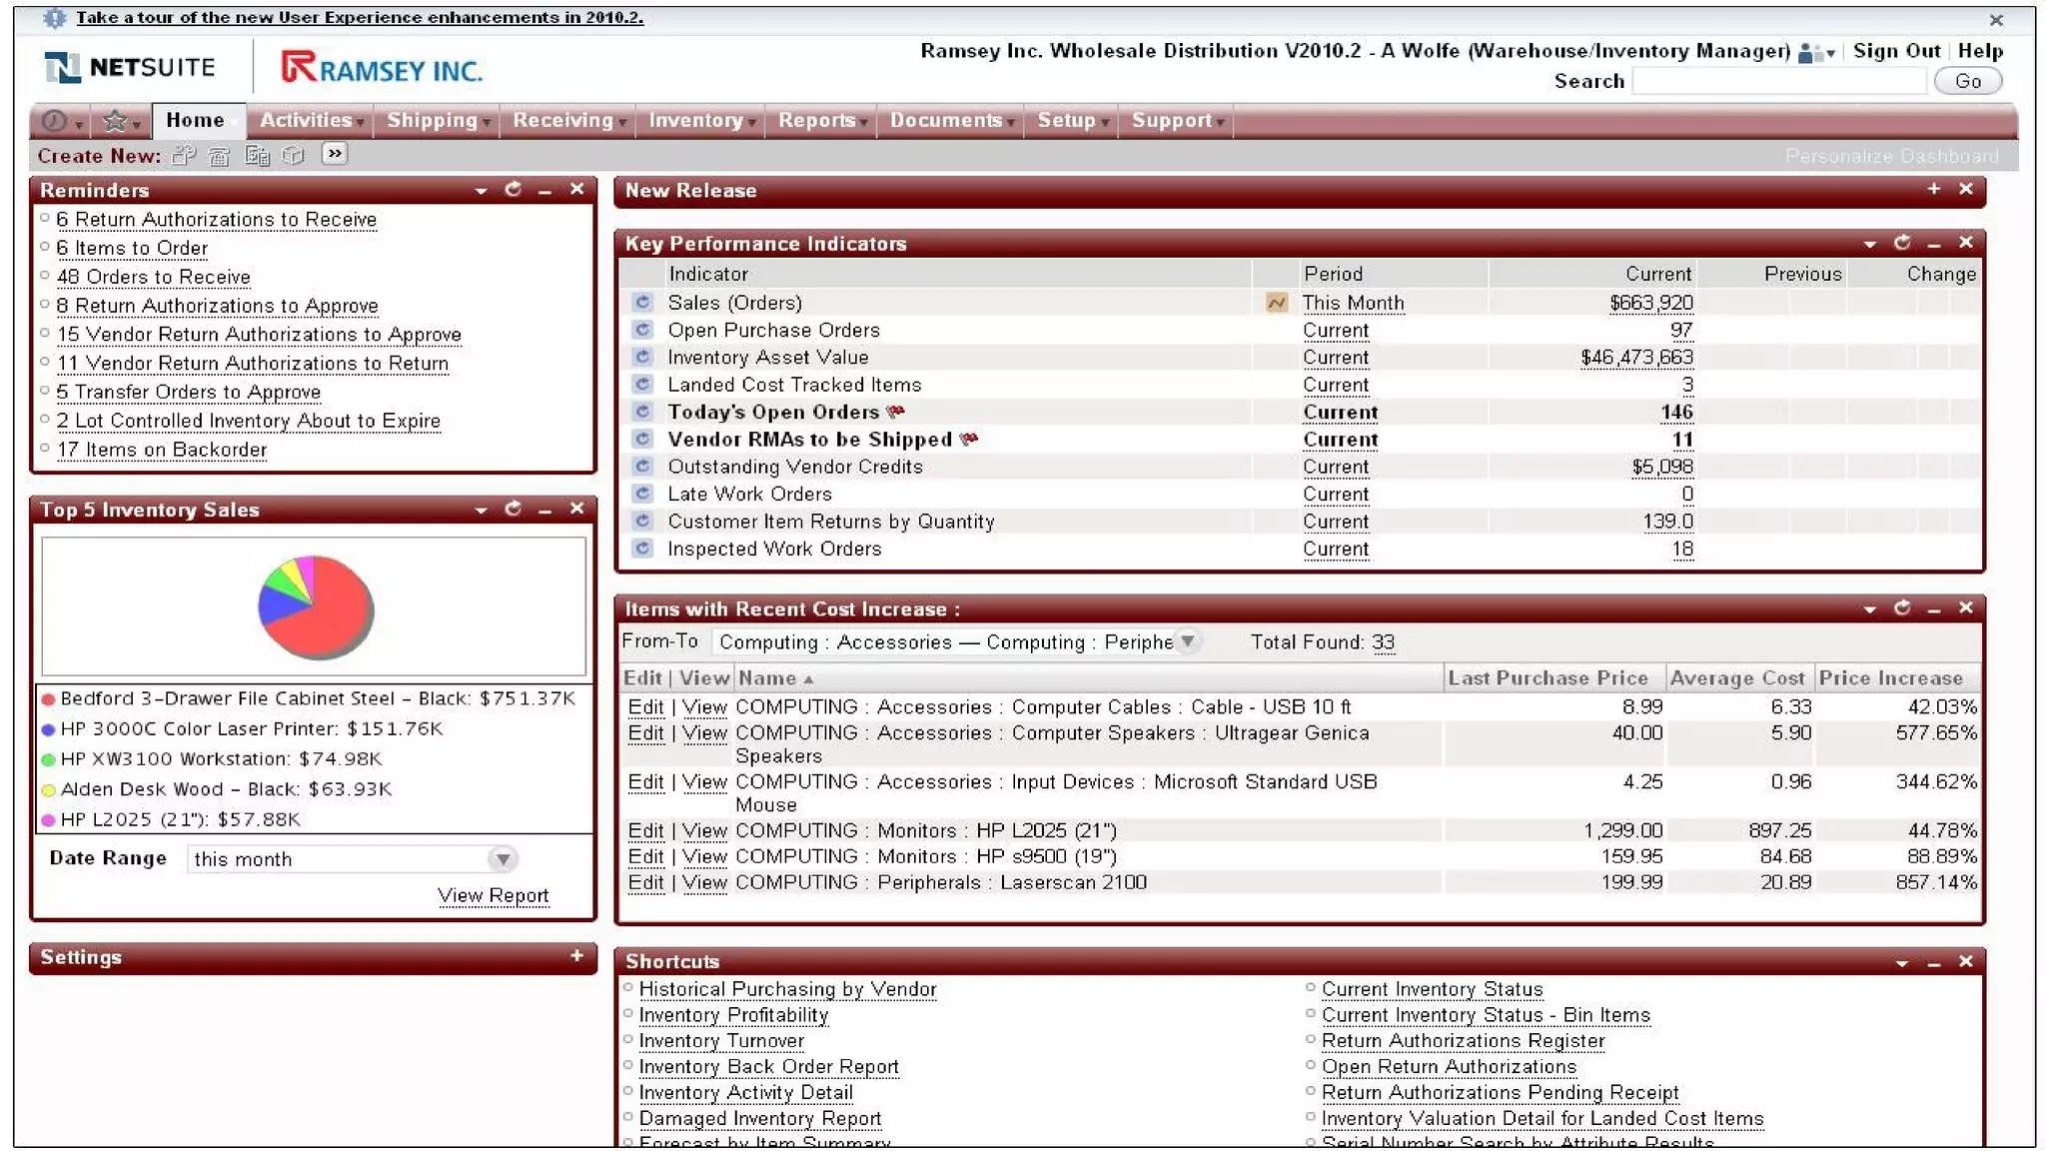Click the View Report link
The width and height of the screenshot is (2046, 1151).
(493, 896)
